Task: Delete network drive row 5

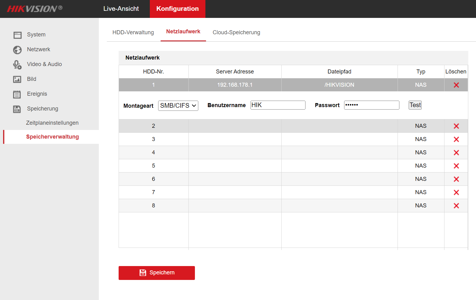Action: click(x=456, y=166)
